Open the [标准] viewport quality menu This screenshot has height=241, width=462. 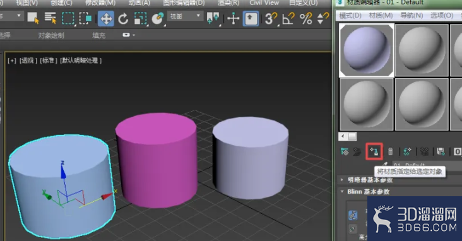tap(49, 61)
